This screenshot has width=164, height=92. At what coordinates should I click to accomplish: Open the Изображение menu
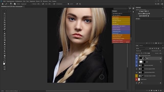click(x=19, y=1)
